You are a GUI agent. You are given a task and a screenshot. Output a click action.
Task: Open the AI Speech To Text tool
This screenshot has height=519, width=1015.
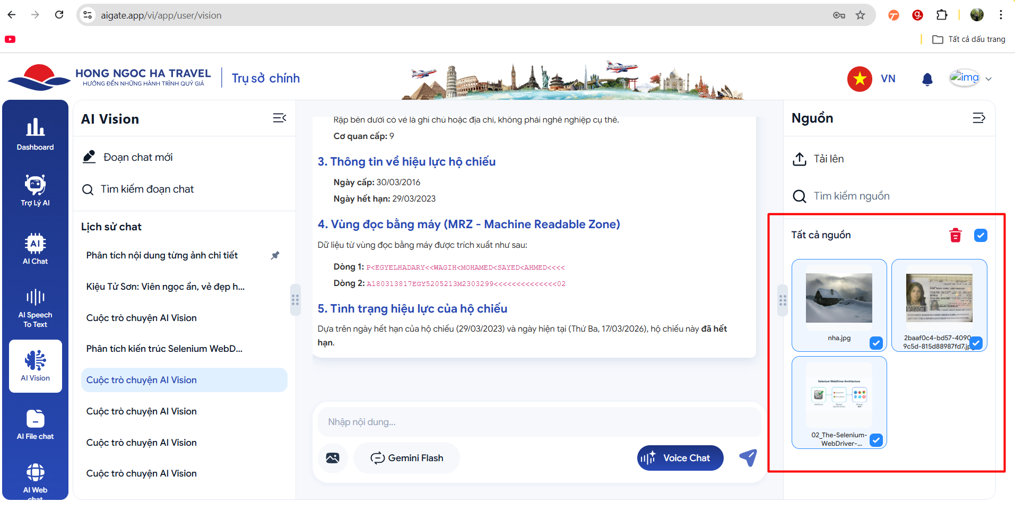(35, 308)
